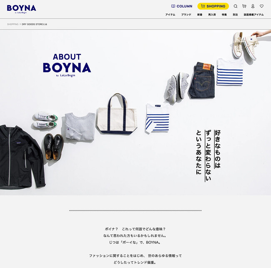Select the 特集 menu item
Screen dimensions: 271x268
click(224, 15)
